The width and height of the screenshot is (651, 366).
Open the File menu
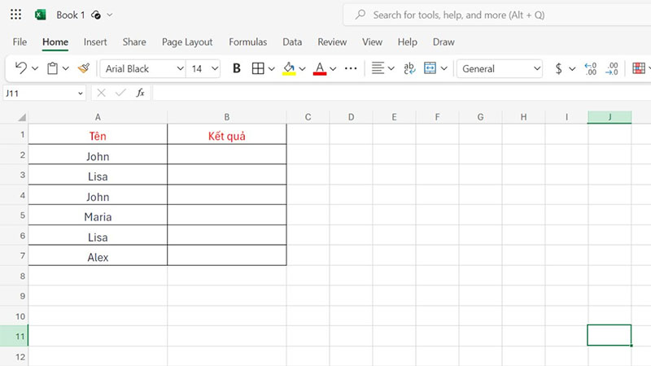click(20, 42)
